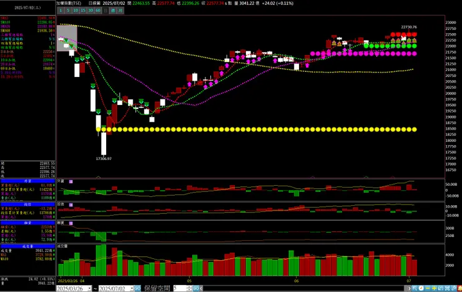
Task: Click GO button after the end date
Action: pyautogui.click(x=137, y=288)
